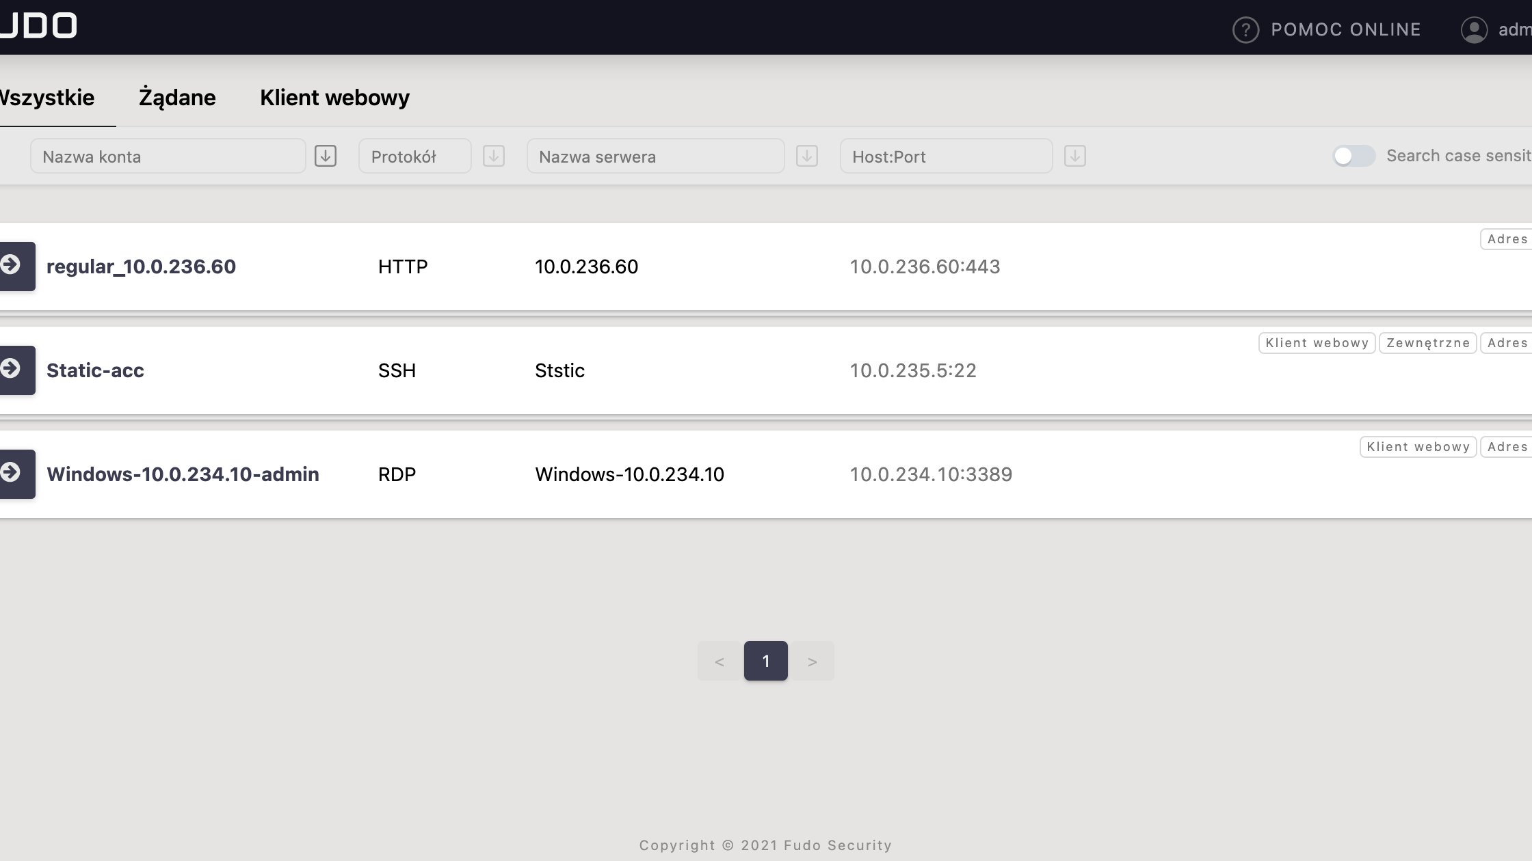Go to previous page with < button
The image size is (1532, 861).
[x=719, y=661]
